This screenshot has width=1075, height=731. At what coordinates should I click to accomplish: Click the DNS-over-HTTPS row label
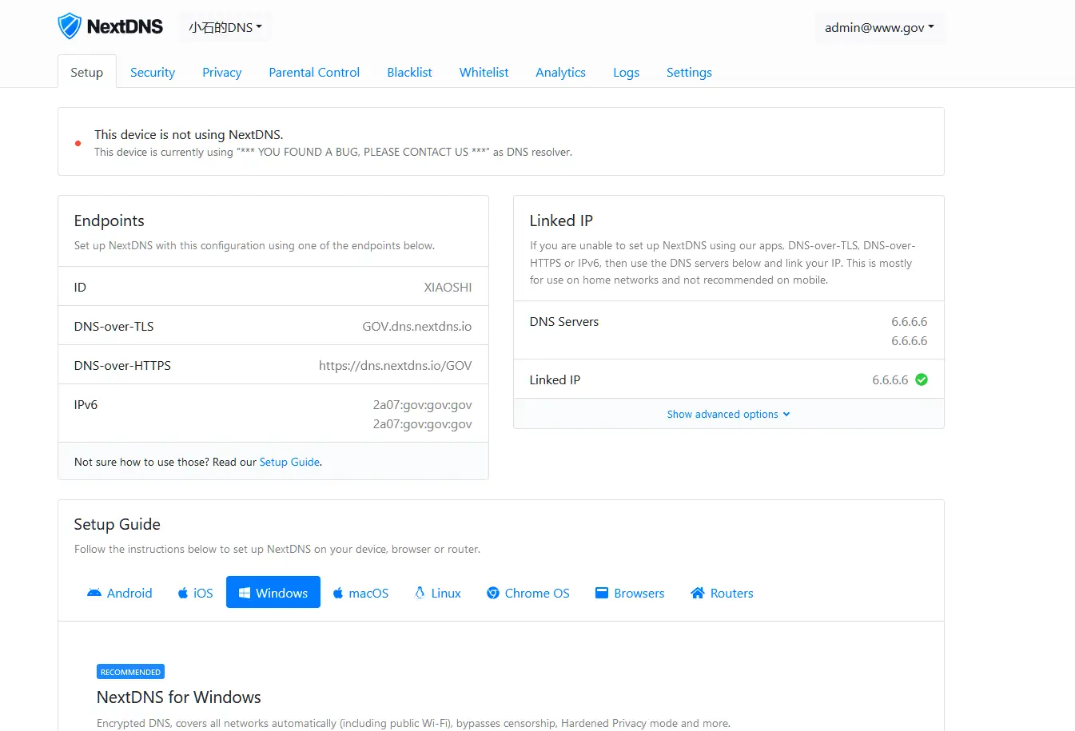tap(122, 365)
